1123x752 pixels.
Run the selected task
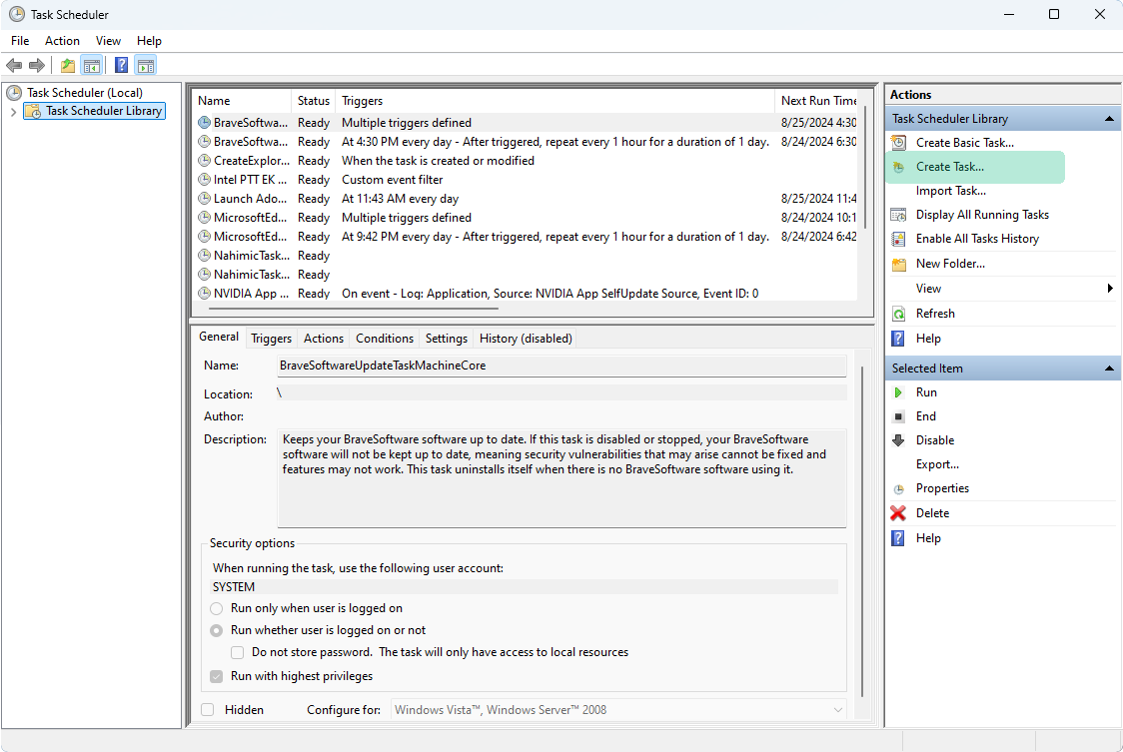pyautogui.click(x=926, y=391)
